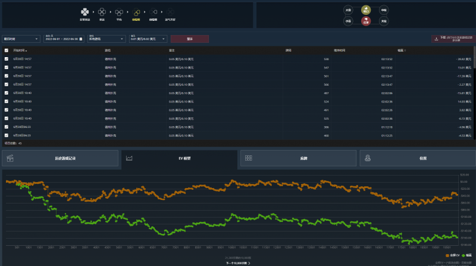
Task: Click the download icon button at top right
Action: (437, 39)
